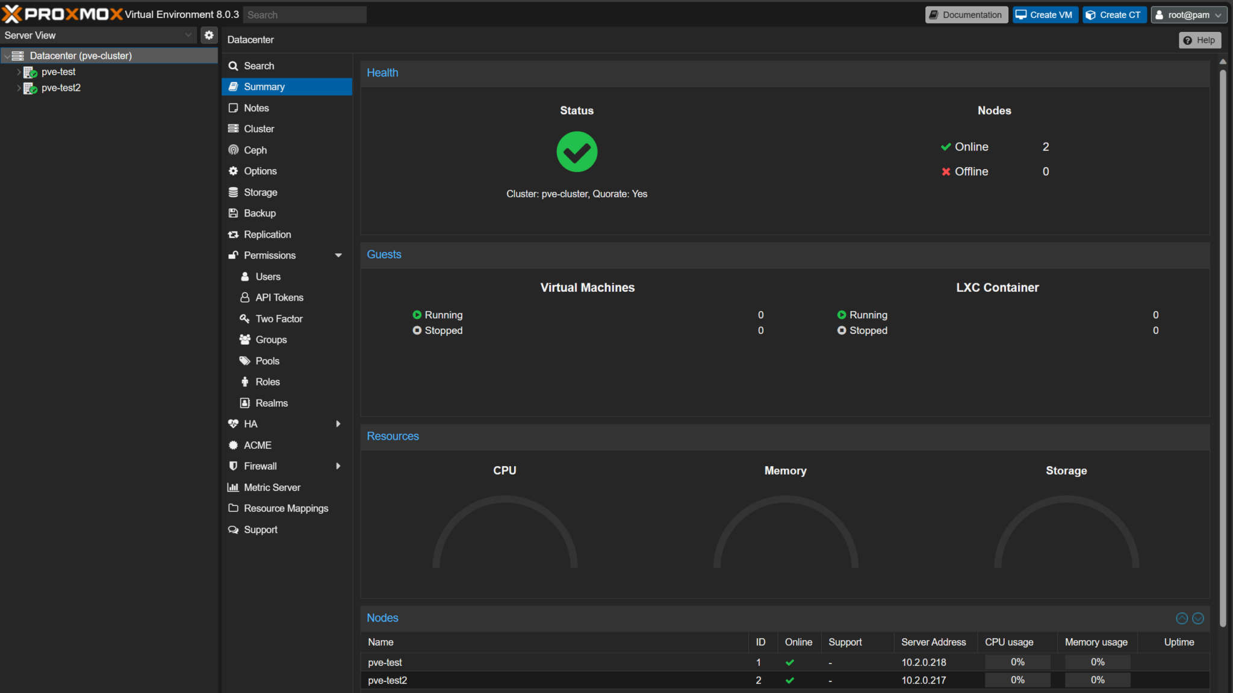The height and width of the screenshot is (693, 1233).
Task: Click the summary panel vertical scrollbar
Action: (1223, 348)
